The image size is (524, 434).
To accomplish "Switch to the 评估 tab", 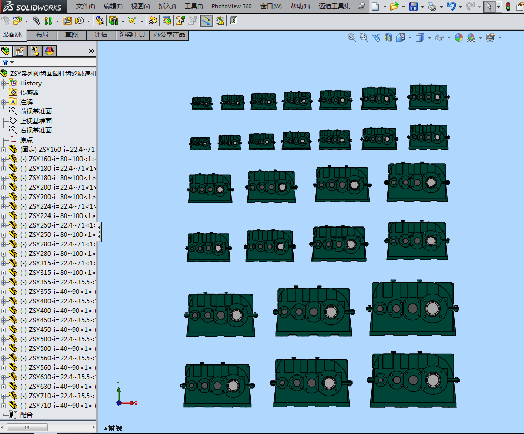I will (101, 35).
